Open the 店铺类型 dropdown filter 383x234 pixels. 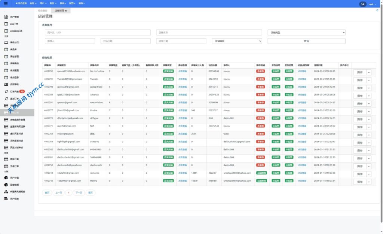click(306, 33)
